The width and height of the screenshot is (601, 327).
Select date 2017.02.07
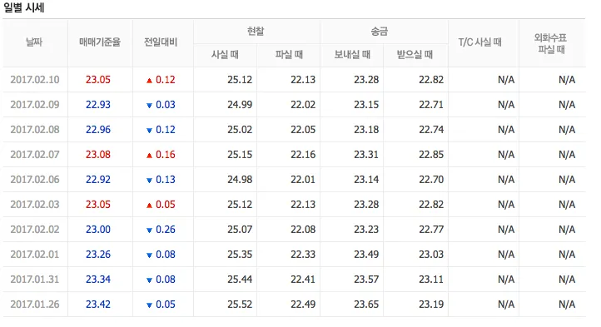[x=35, y=154]
